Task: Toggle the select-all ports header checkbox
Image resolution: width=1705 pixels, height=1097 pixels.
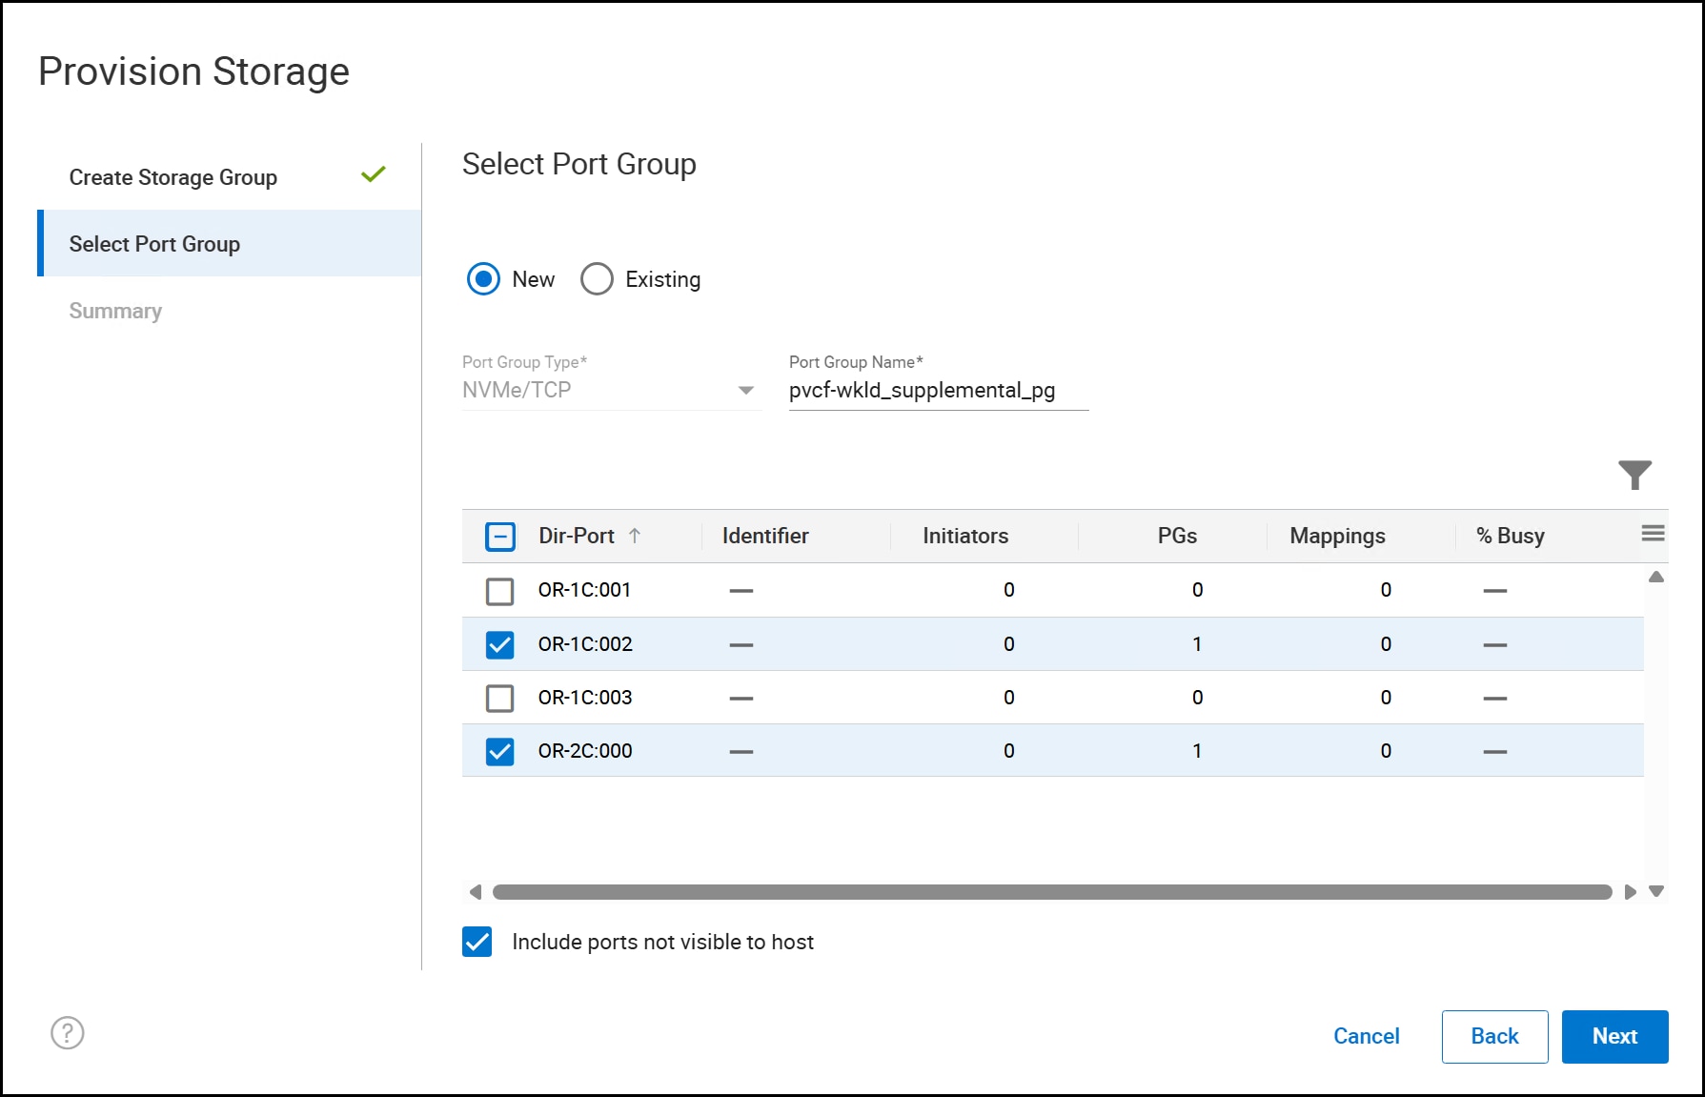Action: pos(499,537)
